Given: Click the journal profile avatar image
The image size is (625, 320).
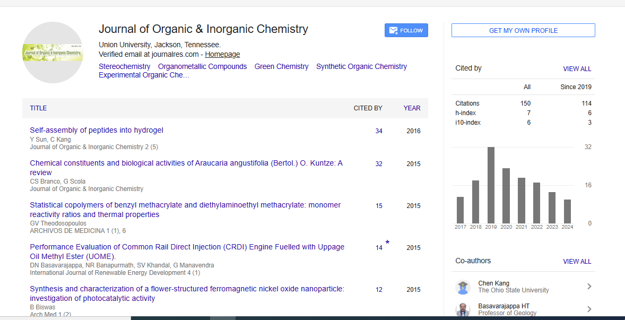Looking at the screenshot, I should point(53,53).
